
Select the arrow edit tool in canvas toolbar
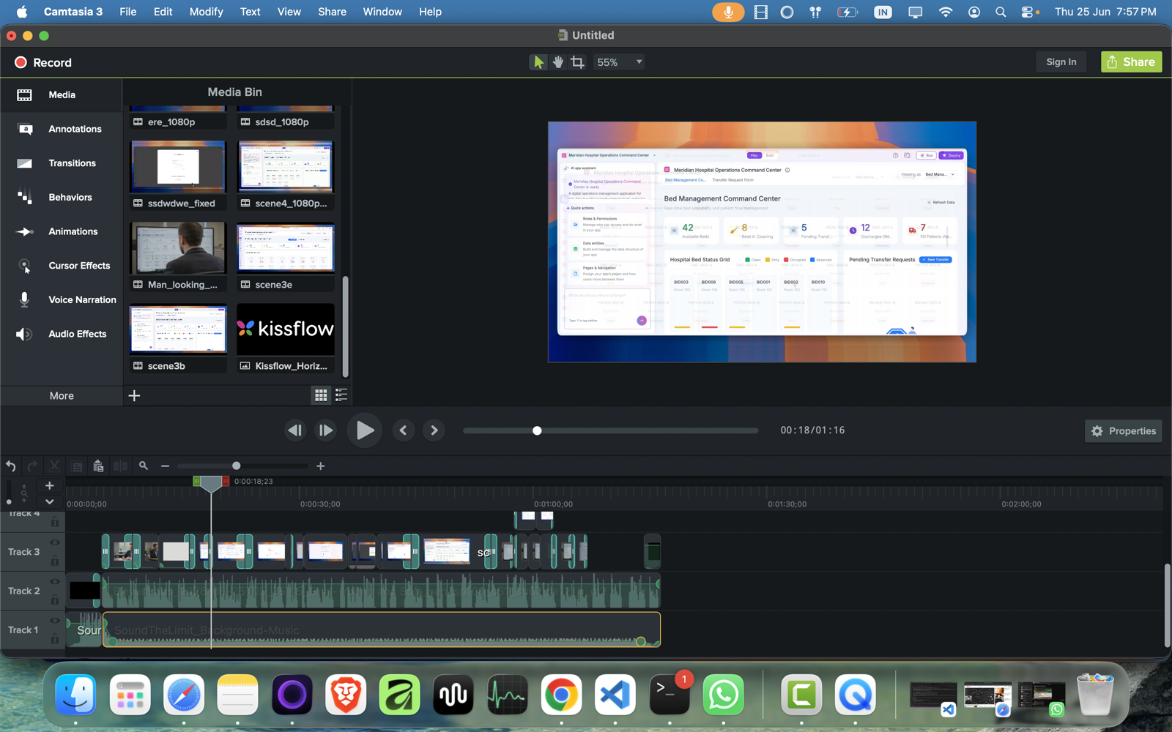click(x=538, y=62)
